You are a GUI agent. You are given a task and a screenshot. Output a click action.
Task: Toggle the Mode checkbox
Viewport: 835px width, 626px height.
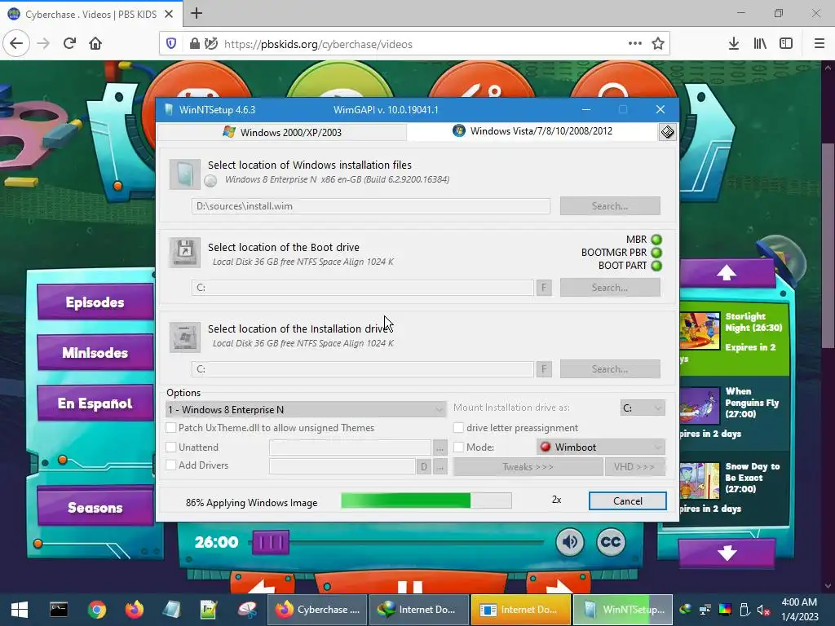[x=458, y=447]
